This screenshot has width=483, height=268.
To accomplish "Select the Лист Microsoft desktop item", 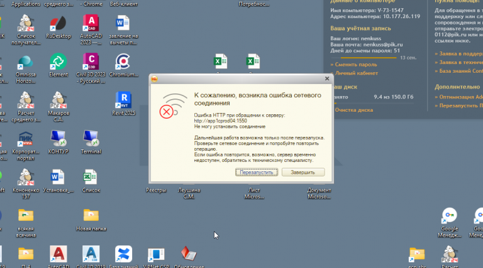I will [x=254, y=193].
